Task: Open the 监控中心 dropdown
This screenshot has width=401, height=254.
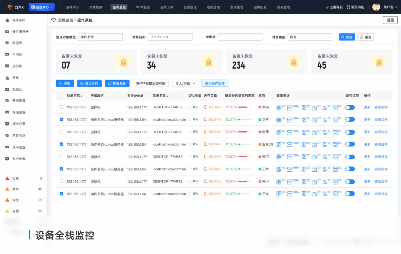Action: pyautogui.click(x=42, y=7)
